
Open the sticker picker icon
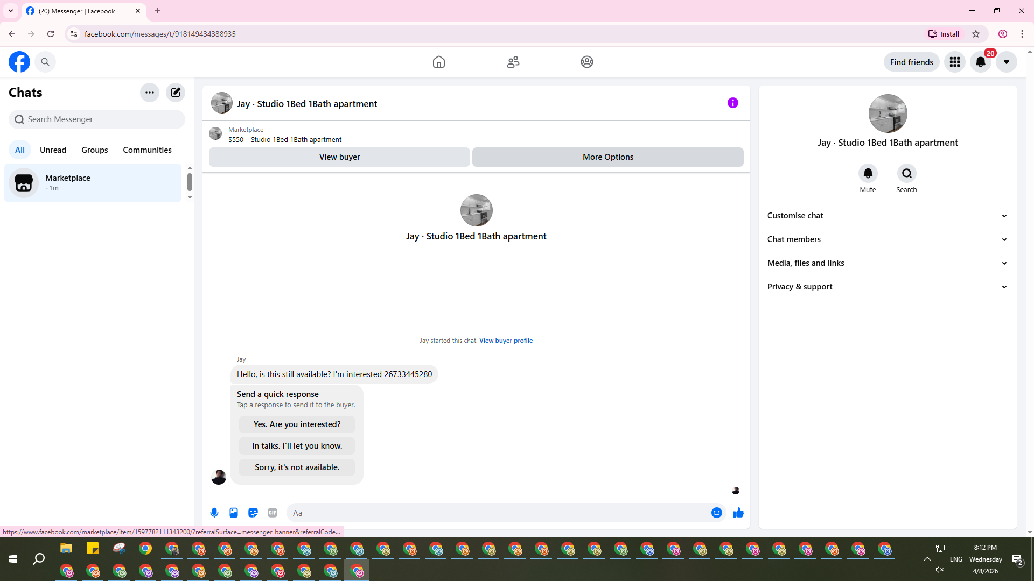tap(253, 513)
